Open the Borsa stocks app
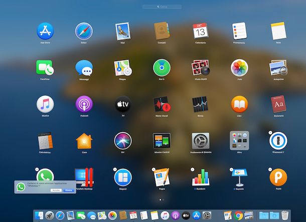The height and width of the screenshot is (222, 306). click(x=200, y=104)
